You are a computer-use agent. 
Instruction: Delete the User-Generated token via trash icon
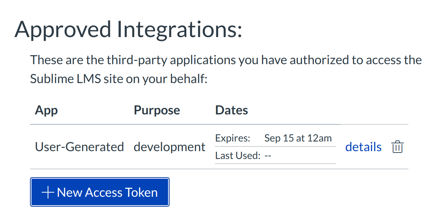pos(397,147)
